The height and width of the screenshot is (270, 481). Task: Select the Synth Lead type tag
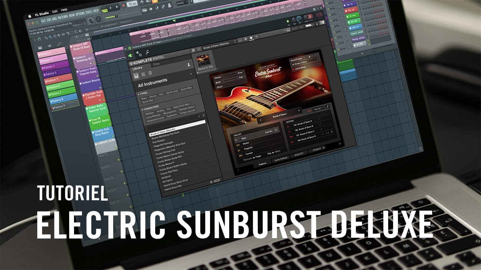pyautogui.click(x=172, y=91)
